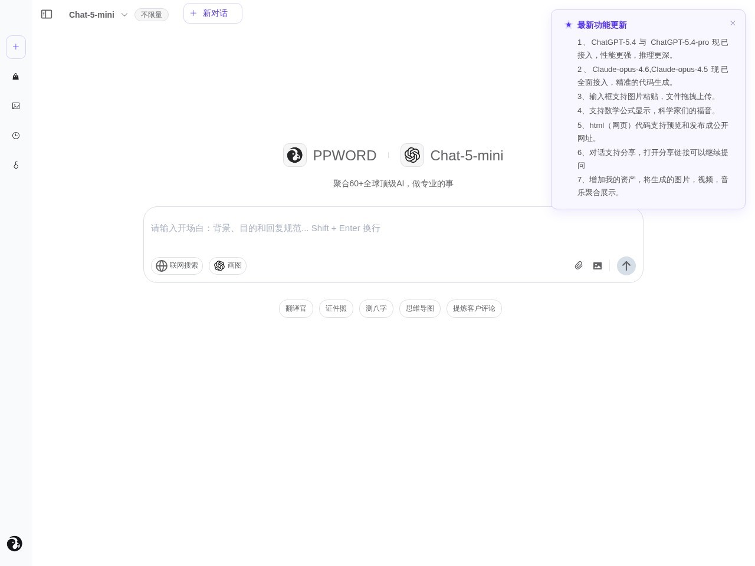Open the store (shopping bag) sidebar icon
755x566 pixels.
[x=16, y=77]
